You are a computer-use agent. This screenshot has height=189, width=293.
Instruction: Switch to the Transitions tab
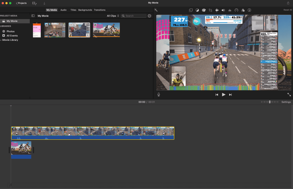click(100, 10)
